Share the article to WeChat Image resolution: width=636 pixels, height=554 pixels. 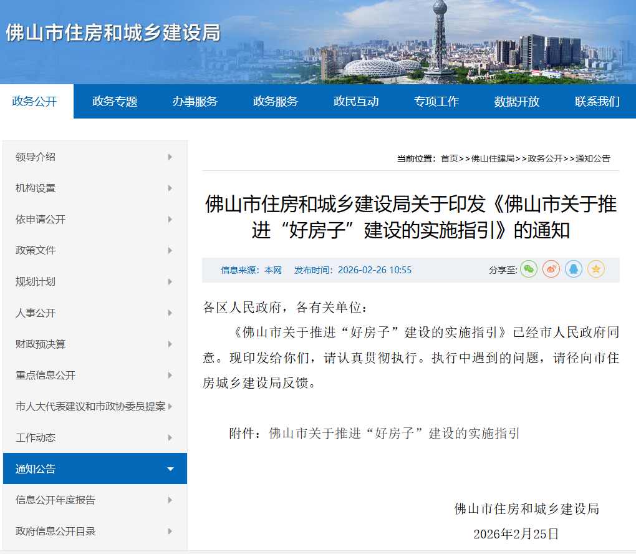[x=528, y=269]
